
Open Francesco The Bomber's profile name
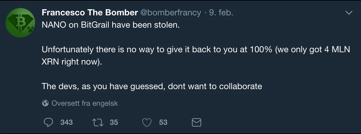coord(90,13)
